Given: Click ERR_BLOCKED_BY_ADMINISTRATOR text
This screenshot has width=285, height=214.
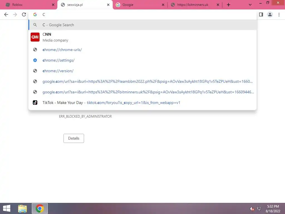Looking at the screenshot, I should coord(85,116).
